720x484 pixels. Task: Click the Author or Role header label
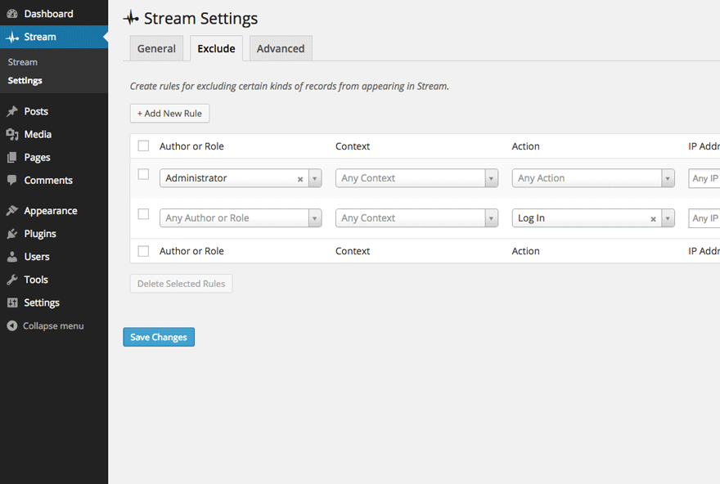click(x=191, y=146)
